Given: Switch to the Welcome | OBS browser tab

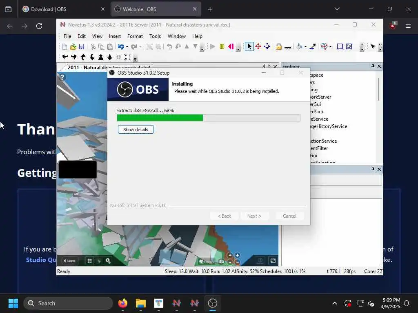Looking at the screenshot, I should [156, 9].
